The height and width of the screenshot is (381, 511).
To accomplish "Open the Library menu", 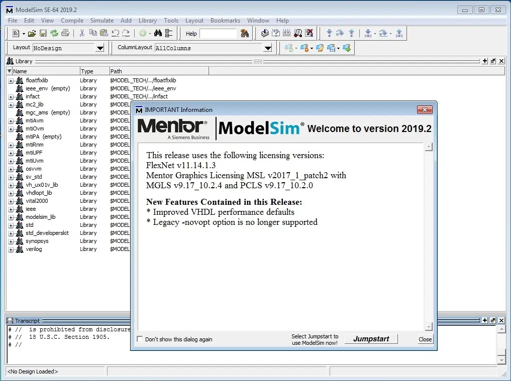I will pyautogui.click(x=148, y=21).
